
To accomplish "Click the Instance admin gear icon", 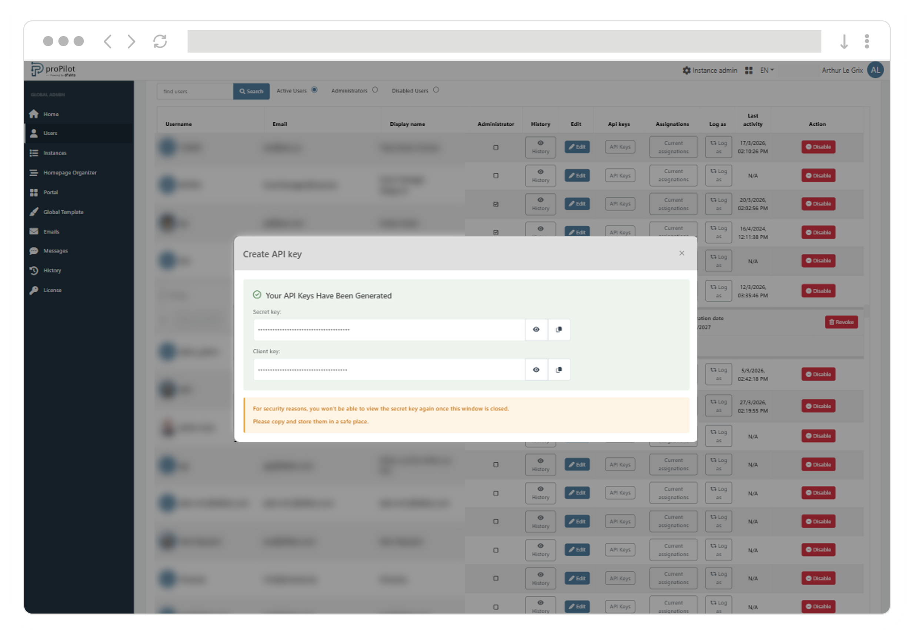I will [686, 70].
